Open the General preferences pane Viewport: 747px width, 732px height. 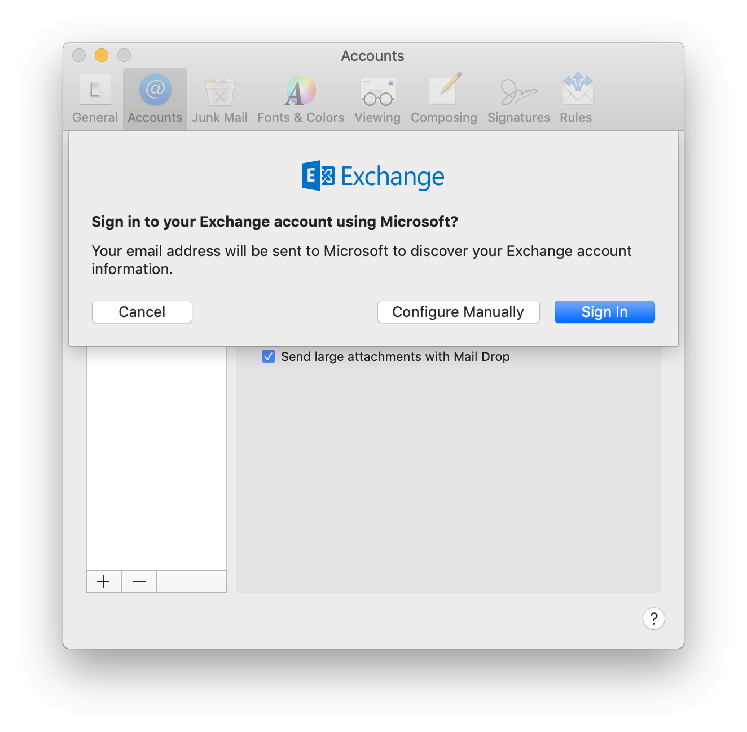(x=95, y=99)
